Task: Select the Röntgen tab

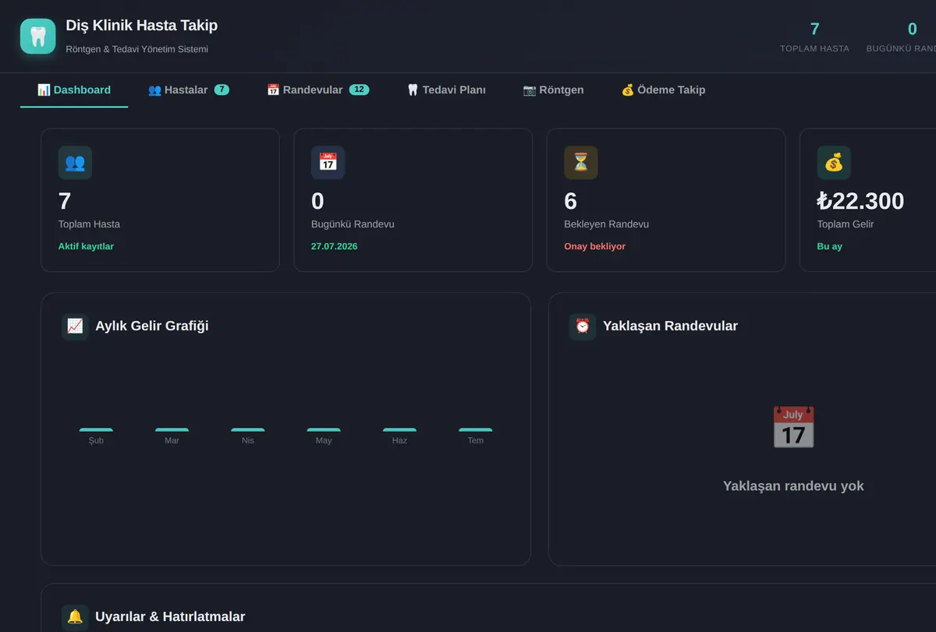Action: [553, 90]
